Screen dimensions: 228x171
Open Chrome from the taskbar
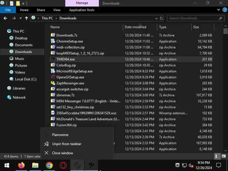coord(49,165)
